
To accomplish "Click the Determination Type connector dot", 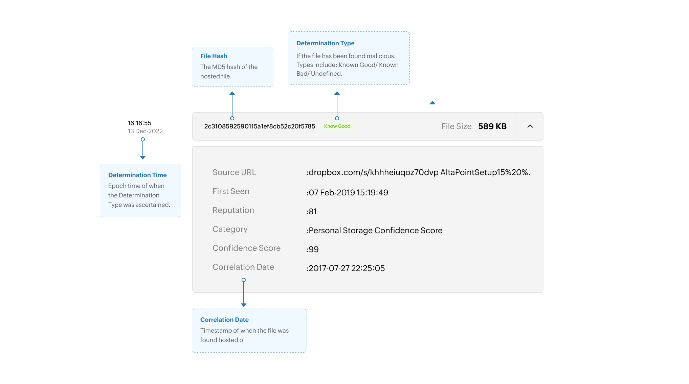I will coord(337,119).
